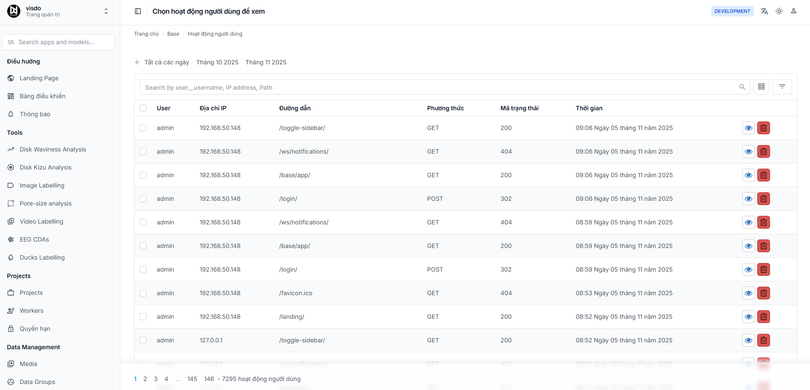Image resolution: width=810 pixels, height=390 pixels.
Task: Open Bảng điều khiển in sidebar
Action: tap(43, 96)
